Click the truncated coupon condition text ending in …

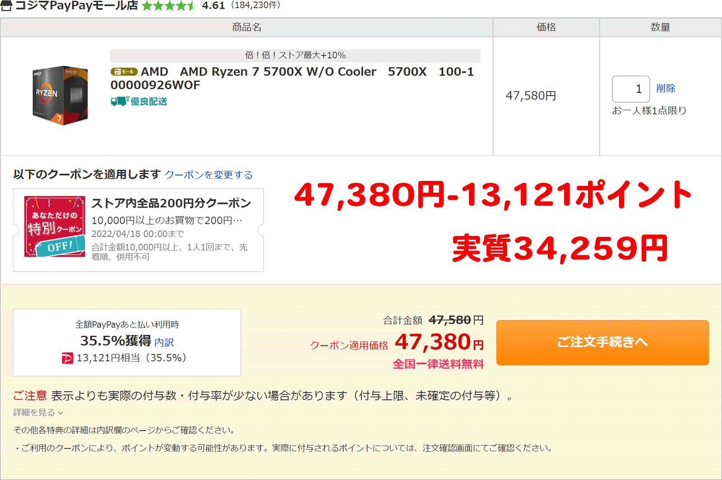pyautogui.click(x=167, y=220)
